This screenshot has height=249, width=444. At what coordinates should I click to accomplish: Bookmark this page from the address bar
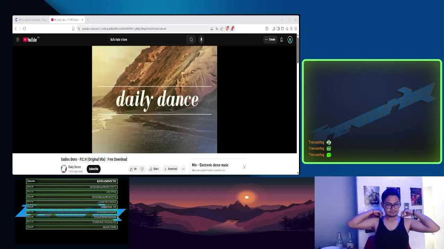(73, 29)
